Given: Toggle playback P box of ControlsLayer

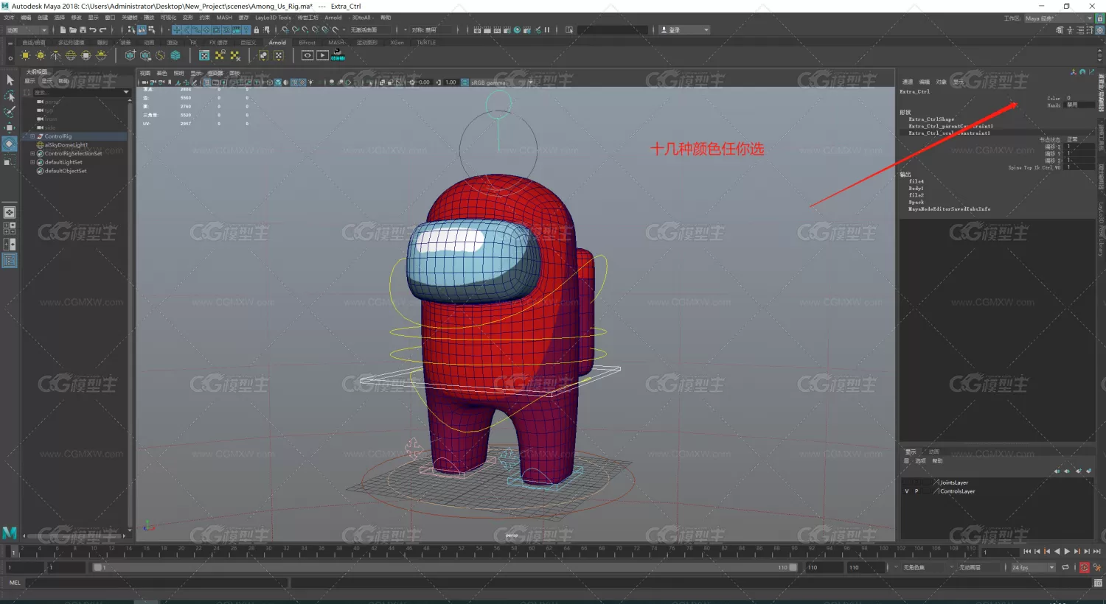Looking at the screenshot, I should [x=917, y=491].
